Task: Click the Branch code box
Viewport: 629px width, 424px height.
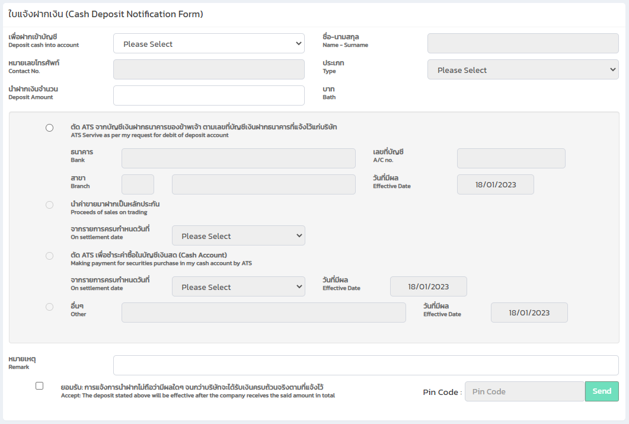Action: pos(138,184)
